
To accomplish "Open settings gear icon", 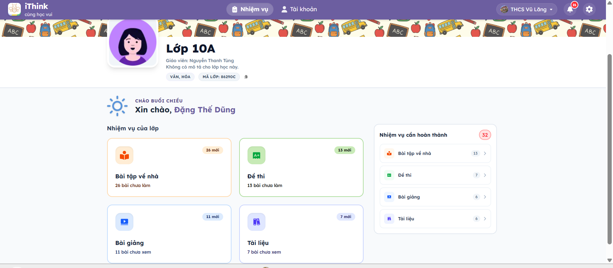I will coord(589,9).
